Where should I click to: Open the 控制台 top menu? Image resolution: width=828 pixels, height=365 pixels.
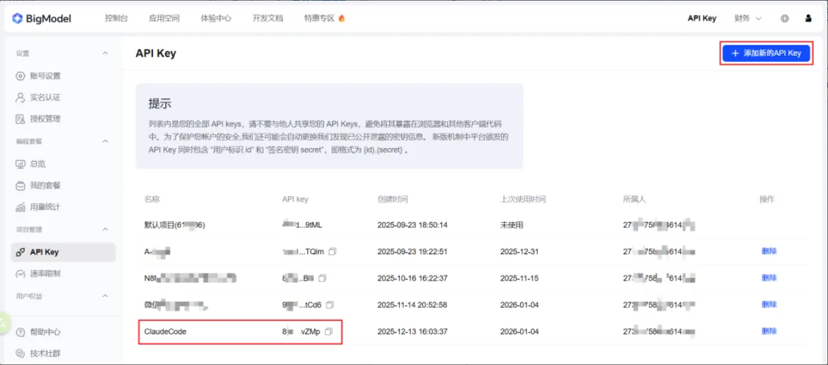(x=116, y=18)
